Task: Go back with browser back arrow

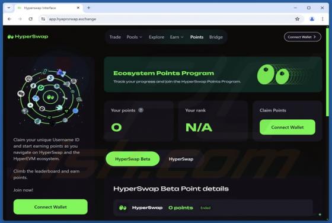Action: click(x=9, y=19)
